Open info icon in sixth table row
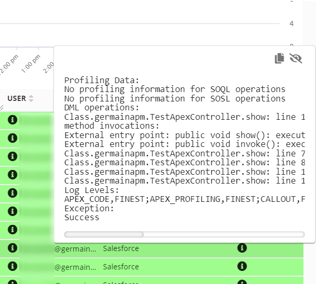316x284 pixels. pyautogui.click(x=13, y=211)
